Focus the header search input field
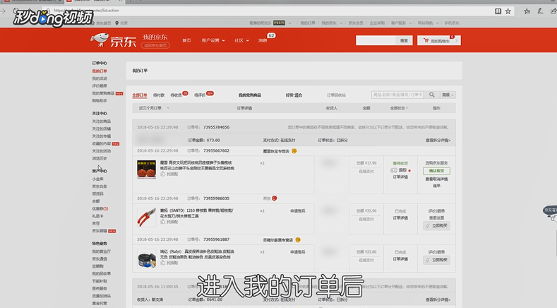This screenshot has width=557, height=308. 376,40
